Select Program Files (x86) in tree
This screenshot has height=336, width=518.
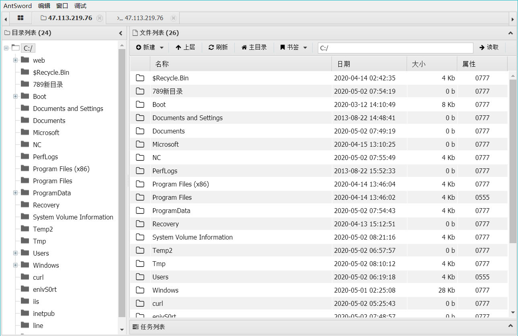[61, 169]
